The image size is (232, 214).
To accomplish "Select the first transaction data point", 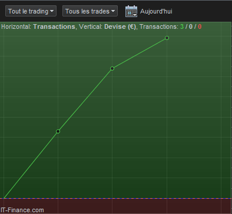I will tap(58, 131).
